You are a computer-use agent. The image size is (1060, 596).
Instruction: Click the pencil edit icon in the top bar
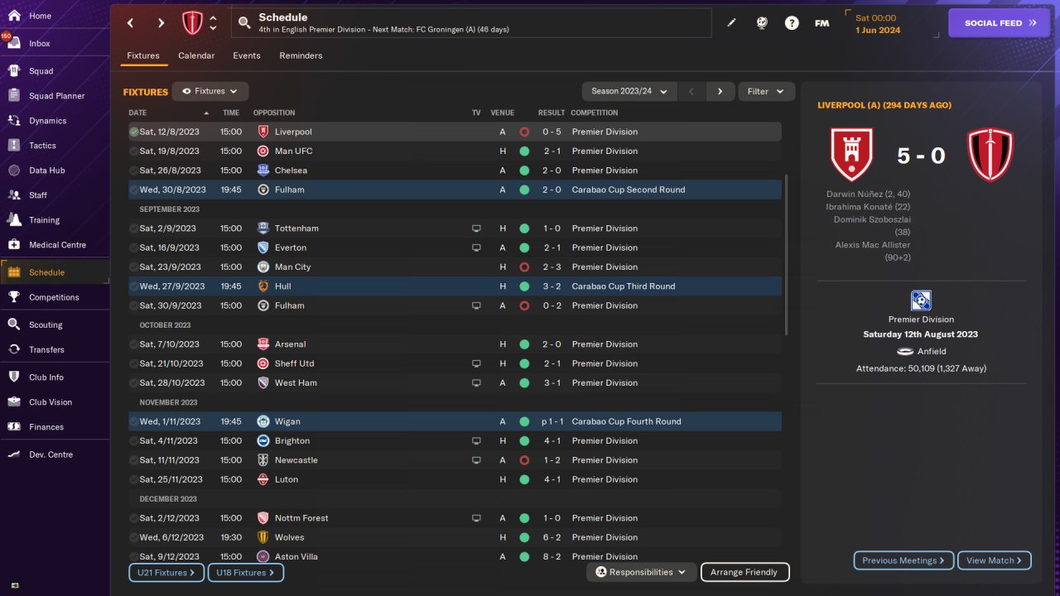coord(732,23)
